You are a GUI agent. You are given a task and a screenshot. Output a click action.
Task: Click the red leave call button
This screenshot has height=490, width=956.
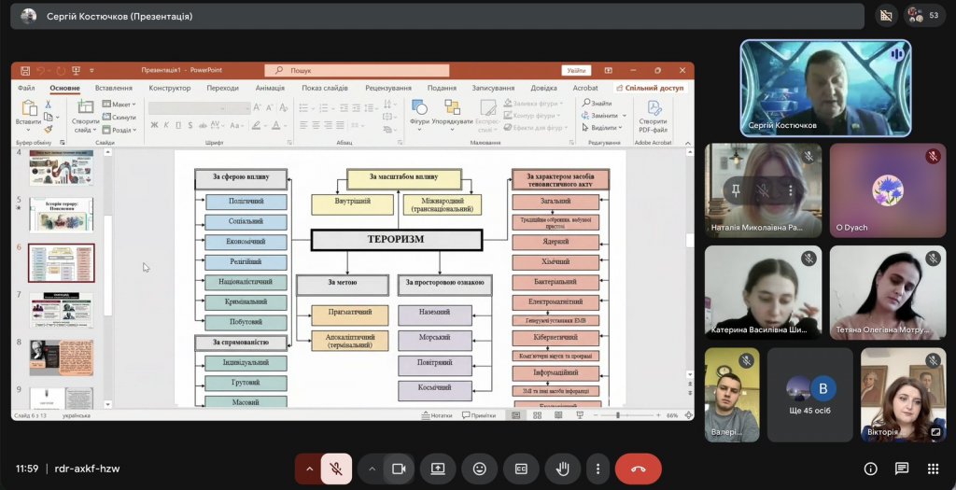[639, 469]
